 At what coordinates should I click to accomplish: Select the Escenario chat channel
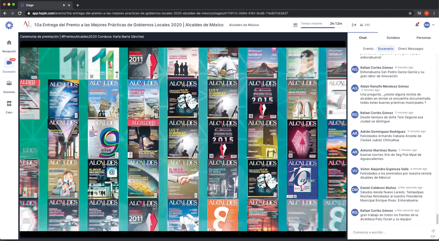coord(385,49)
